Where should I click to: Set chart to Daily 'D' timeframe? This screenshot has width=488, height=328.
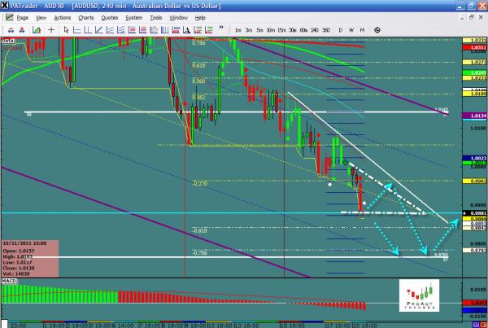[x=340, y=28]
